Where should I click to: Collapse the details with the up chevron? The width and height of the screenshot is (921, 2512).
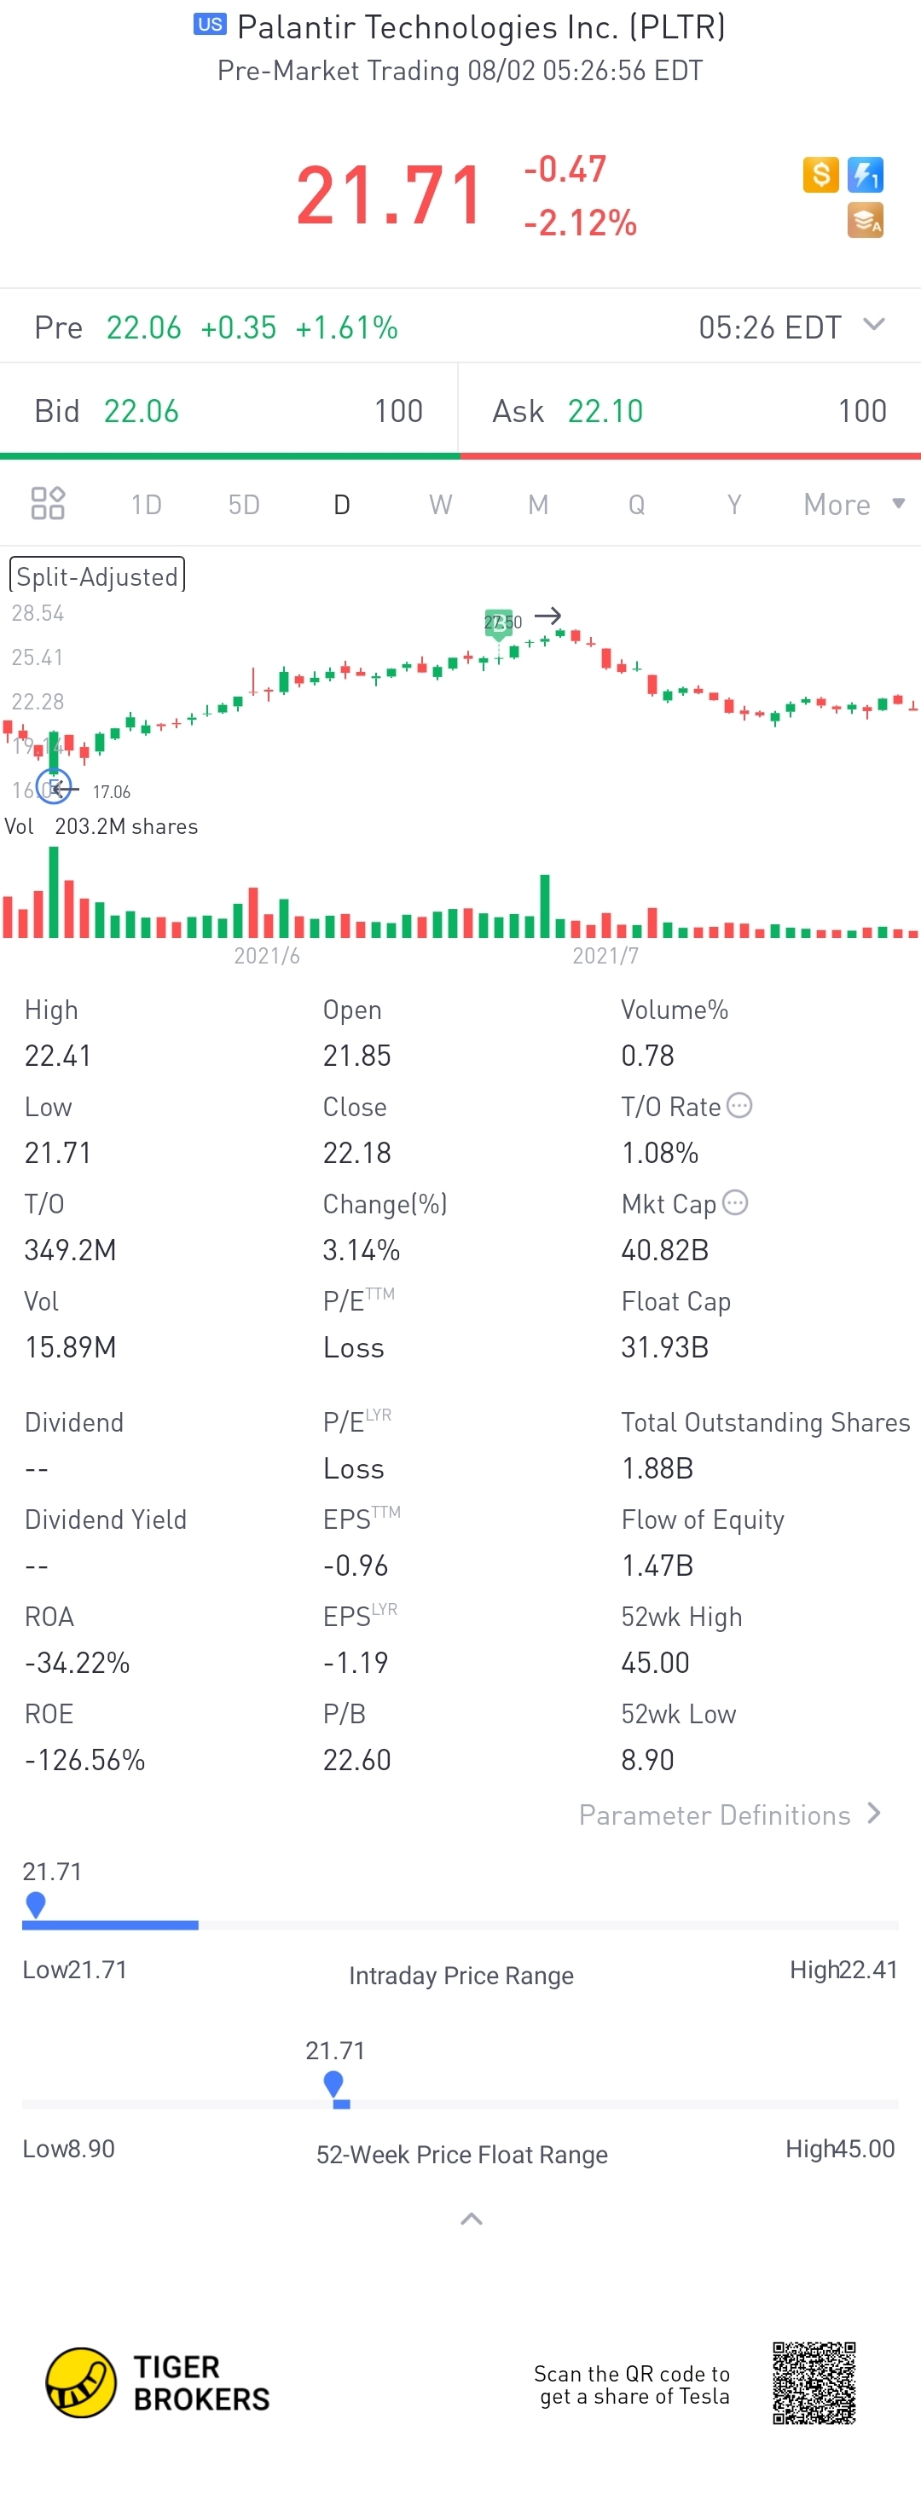(x=472, y=2219)
